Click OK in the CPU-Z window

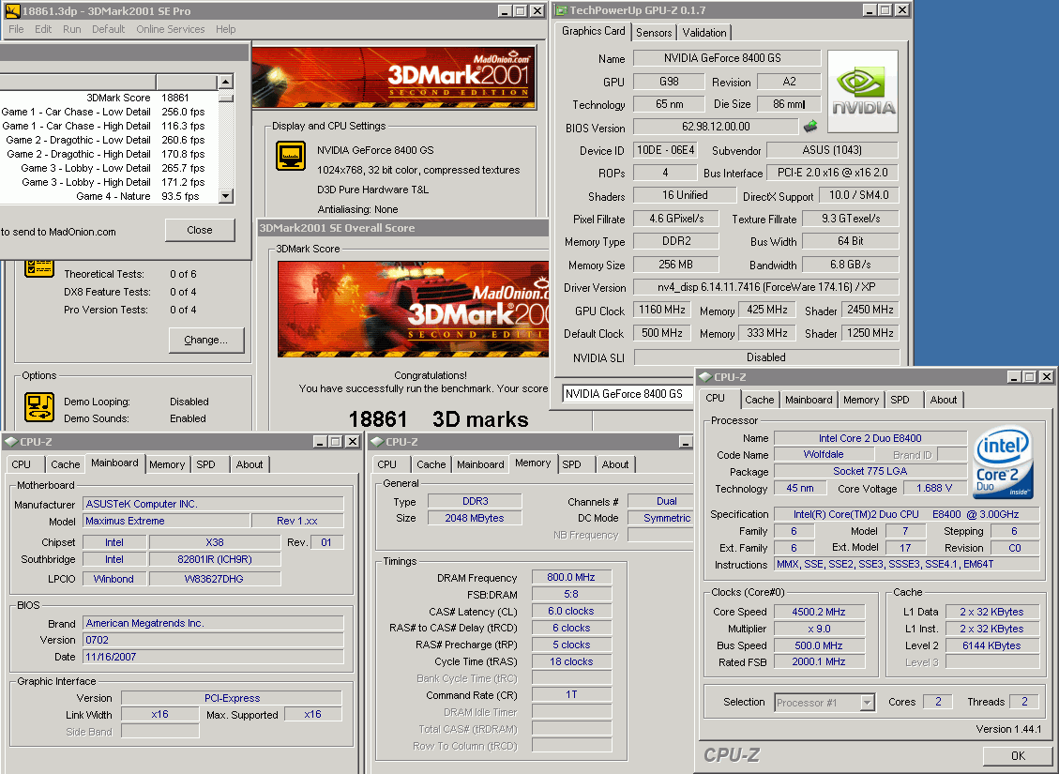tap(1018, 756)
